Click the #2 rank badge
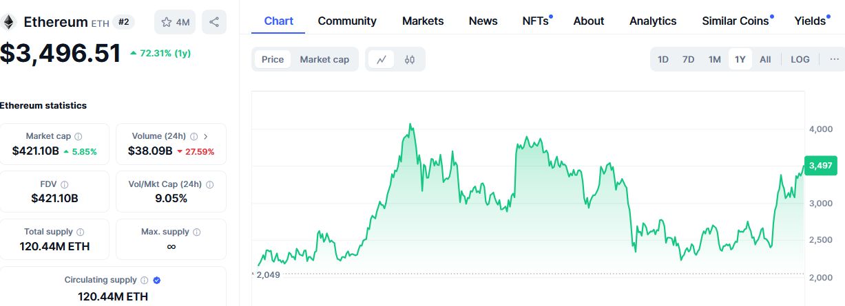 click(x=123, y=22)
